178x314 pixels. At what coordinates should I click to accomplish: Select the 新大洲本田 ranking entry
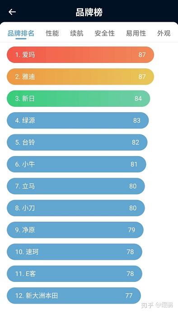click(x=74, y=295)
